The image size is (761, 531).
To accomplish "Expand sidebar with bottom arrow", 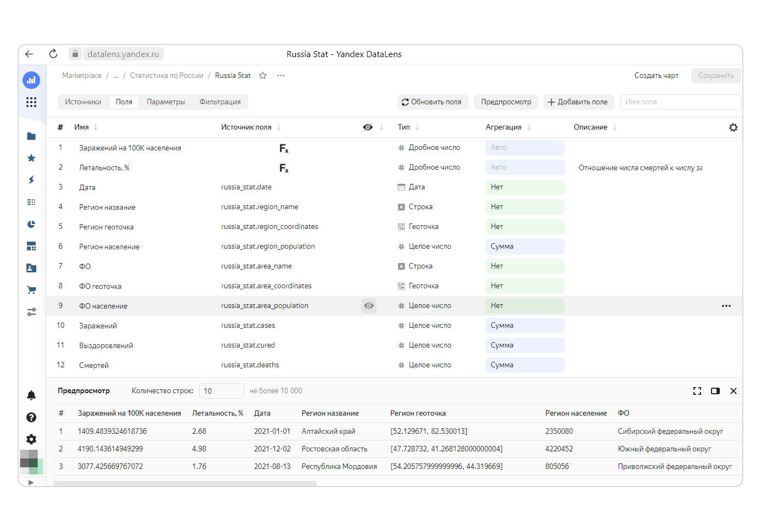I will [31, 483].
